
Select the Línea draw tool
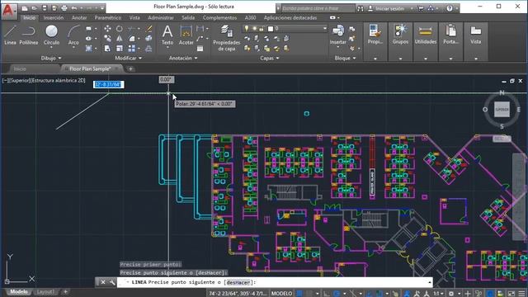click(x=10, y=35)
